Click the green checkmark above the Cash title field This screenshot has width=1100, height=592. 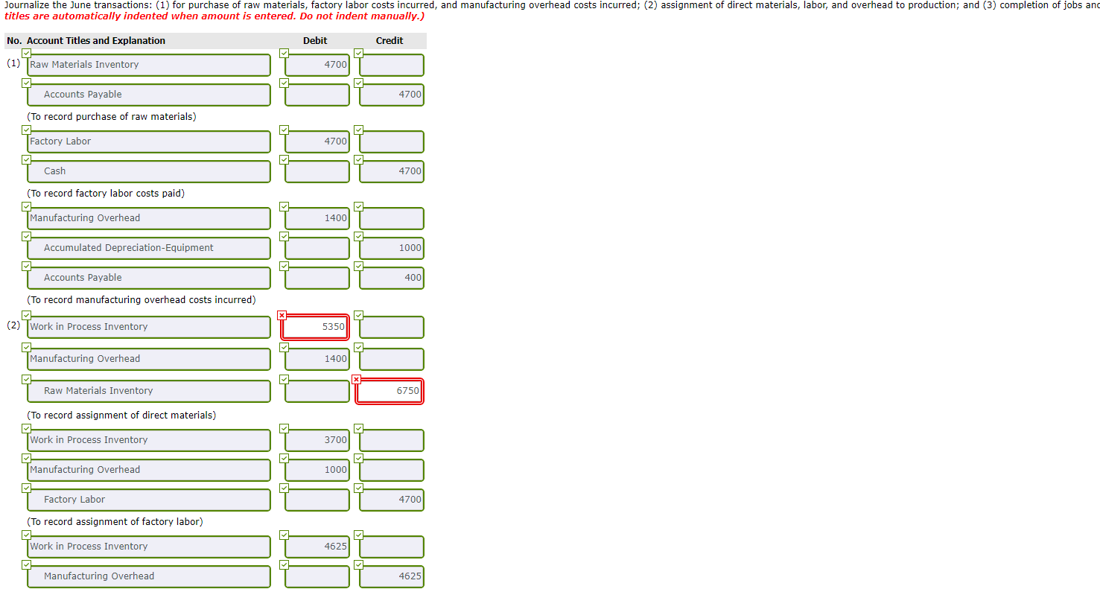tap(27, 159)
